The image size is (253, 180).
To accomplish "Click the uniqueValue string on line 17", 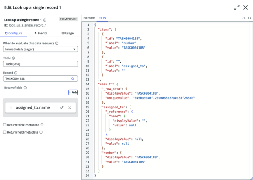I will [x=164, y=98].
